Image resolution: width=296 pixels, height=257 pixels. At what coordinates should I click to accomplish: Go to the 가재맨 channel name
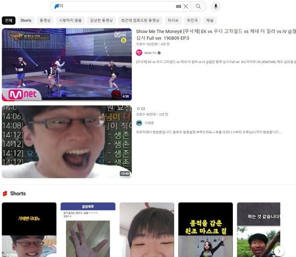[149, 123]
